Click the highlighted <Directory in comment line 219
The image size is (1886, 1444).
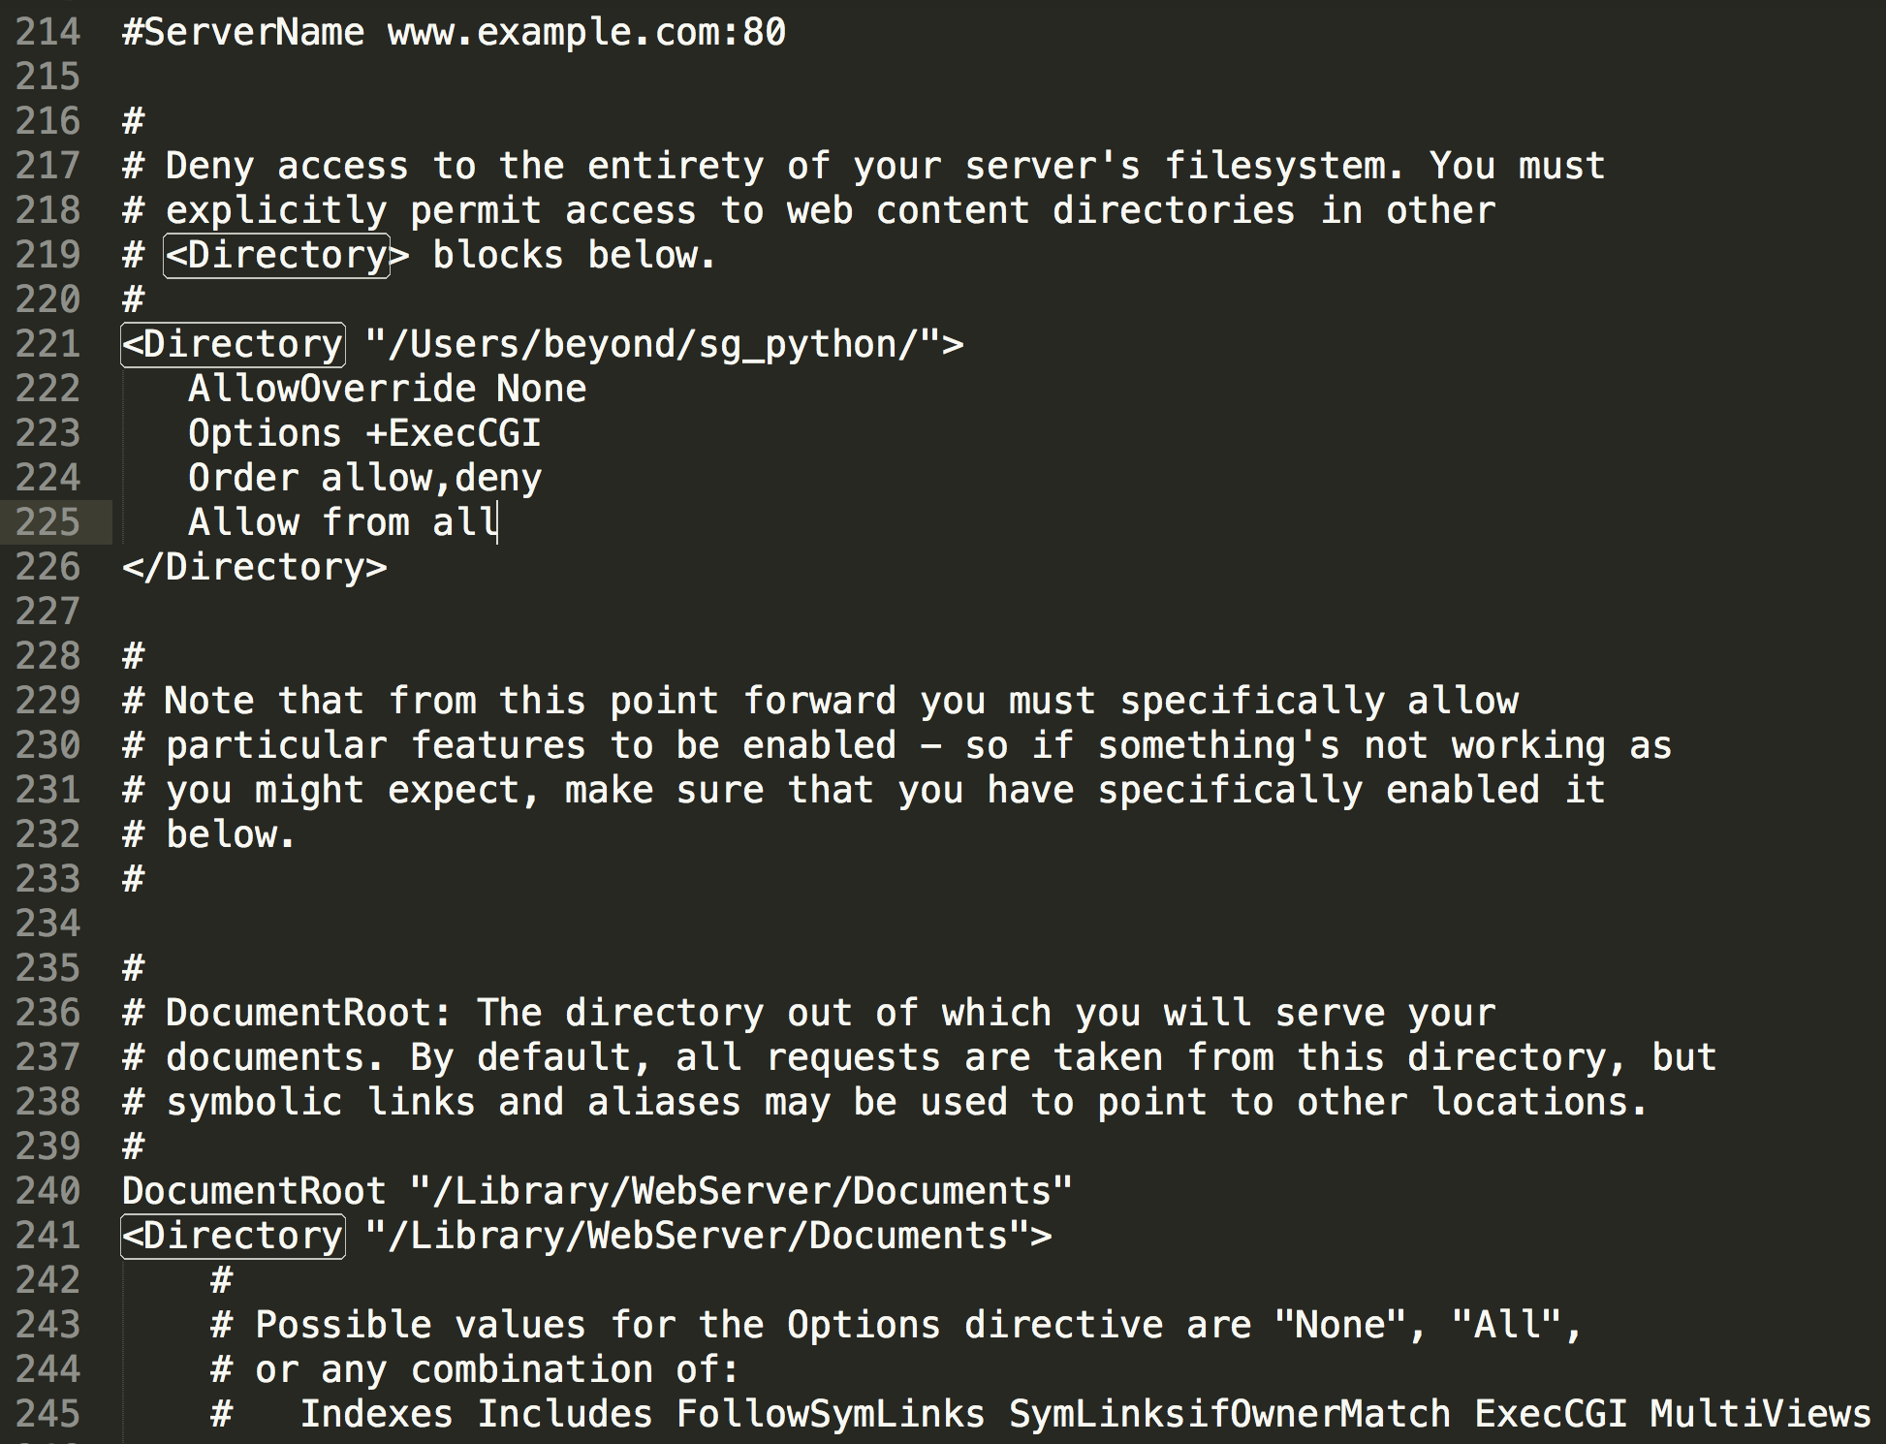[x=277, y=255]
